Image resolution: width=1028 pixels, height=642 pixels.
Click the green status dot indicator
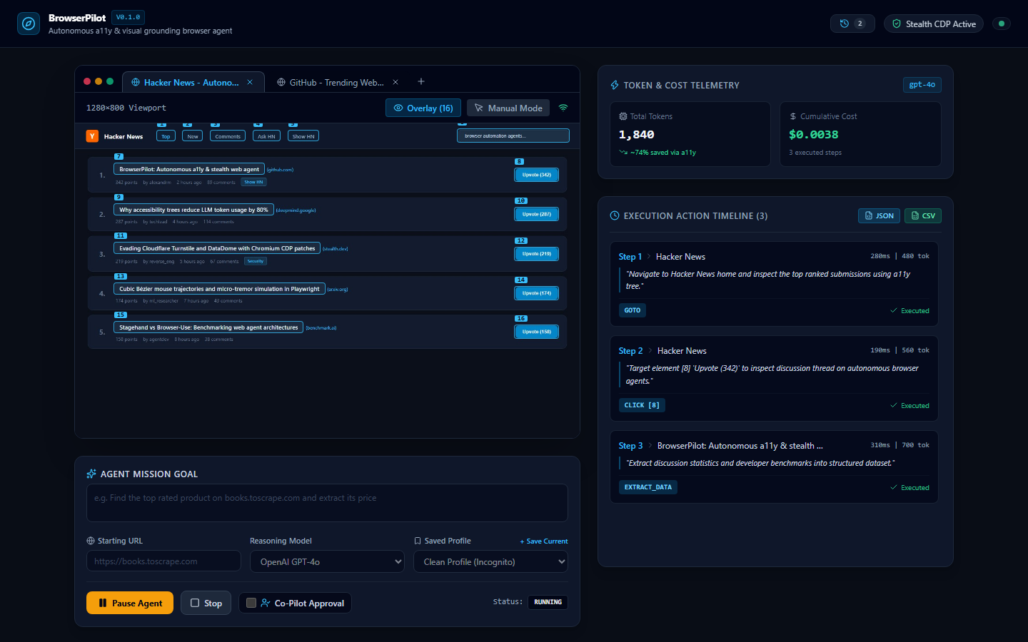coord(1002,24)
